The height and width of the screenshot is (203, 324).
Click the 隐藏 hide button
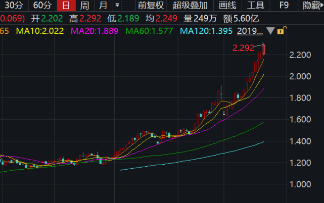pyautogui.click(x=311, y=6)
